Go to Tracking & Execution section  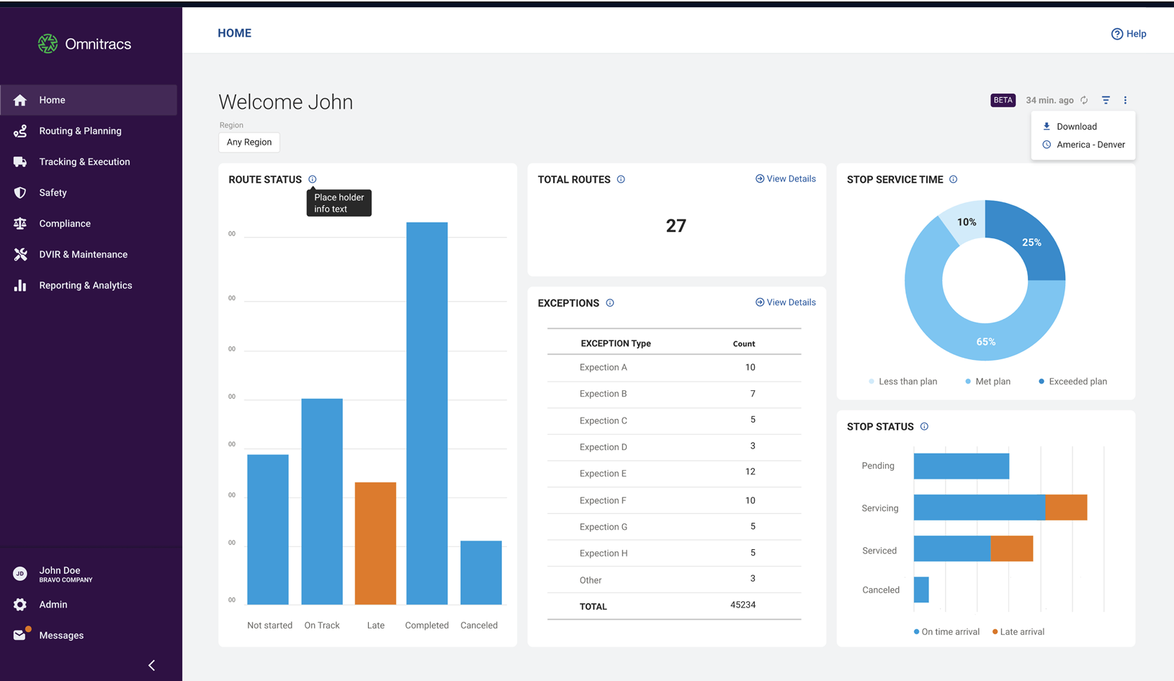[x=84, y=162]
